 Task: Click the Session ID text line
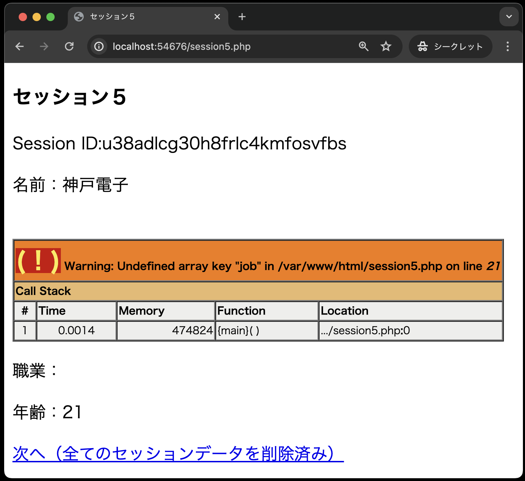pos(179,143)
